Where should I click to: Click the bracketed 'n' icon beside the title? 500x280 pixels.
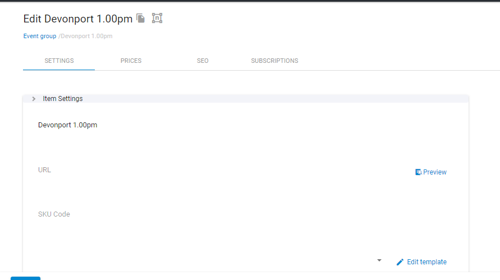[x=157, y=19]
